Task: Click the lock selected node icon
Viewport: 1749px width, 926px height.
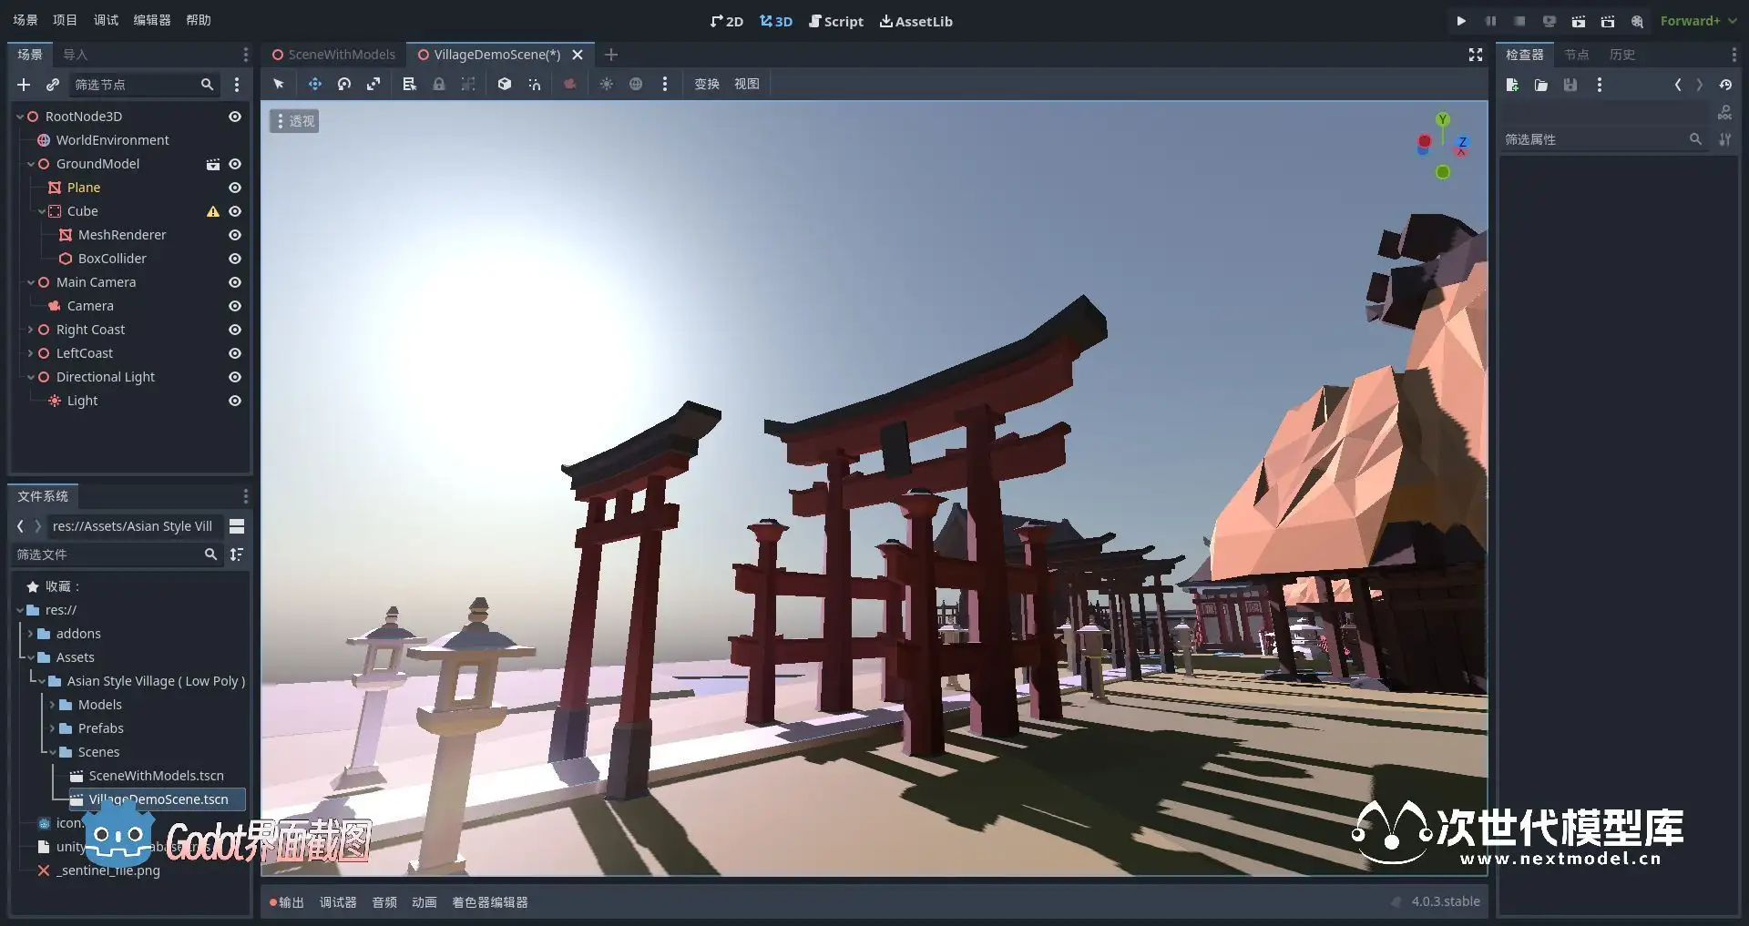Action: pyautogui.click(x=439, y=84)
